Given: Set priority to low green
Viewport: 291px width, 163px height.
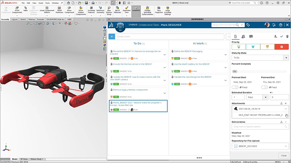Looking at the screenshot, I should click(x=239, y=47).
